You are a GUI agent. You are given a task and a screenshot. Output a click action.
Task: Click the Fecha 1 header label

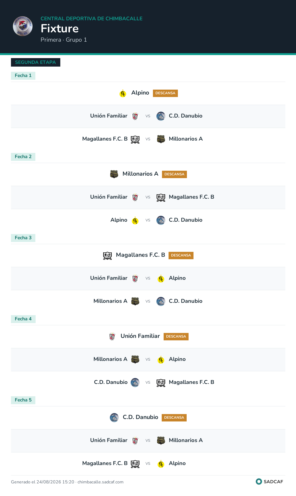coord(23,76)
